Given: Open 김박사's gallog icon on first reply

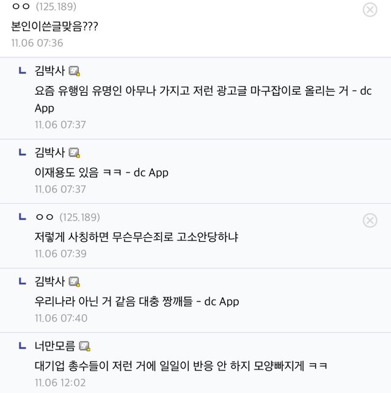Looking at the screenshot, I should click(75, 71).
